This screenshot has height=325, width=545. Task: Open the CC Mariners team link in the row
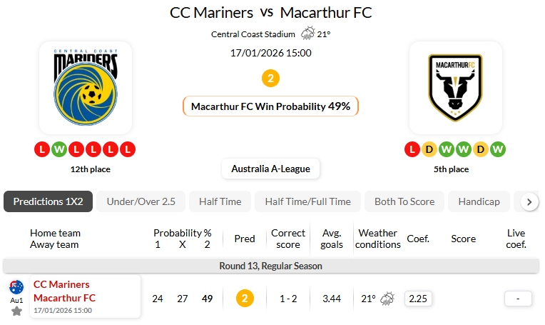[61, 284]
